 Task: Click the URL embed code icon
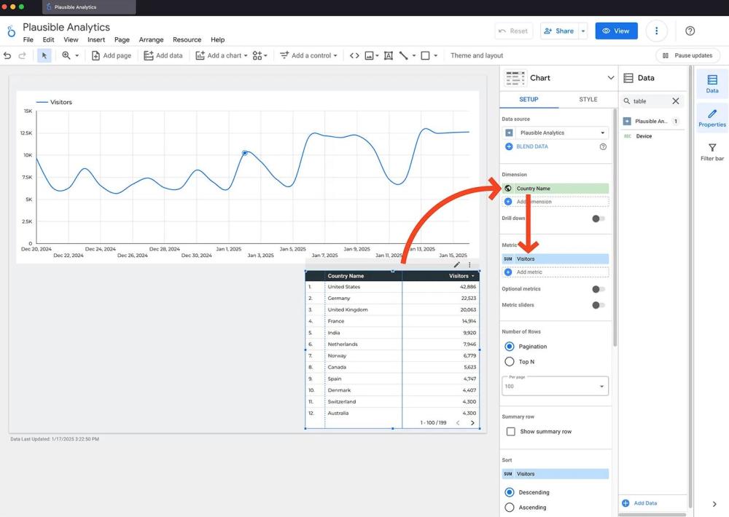click(354, 55)
